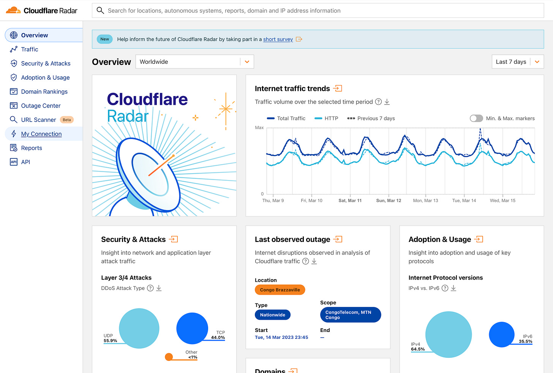This screenshot has height=373, width=553.
Task: Download the traffic volume chart data
Action: pos(387,102)
